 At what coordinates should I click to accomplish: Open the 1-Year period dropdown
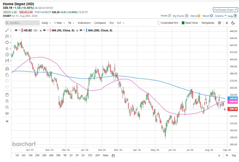(x=60, y=23)
